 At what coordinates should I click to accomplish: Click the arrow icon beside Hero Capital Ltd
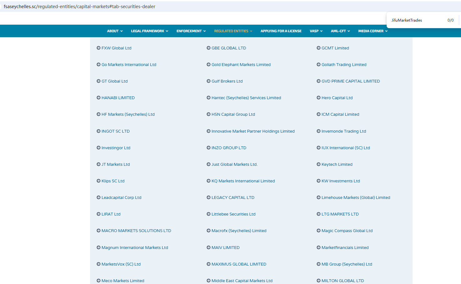(318, 98)
